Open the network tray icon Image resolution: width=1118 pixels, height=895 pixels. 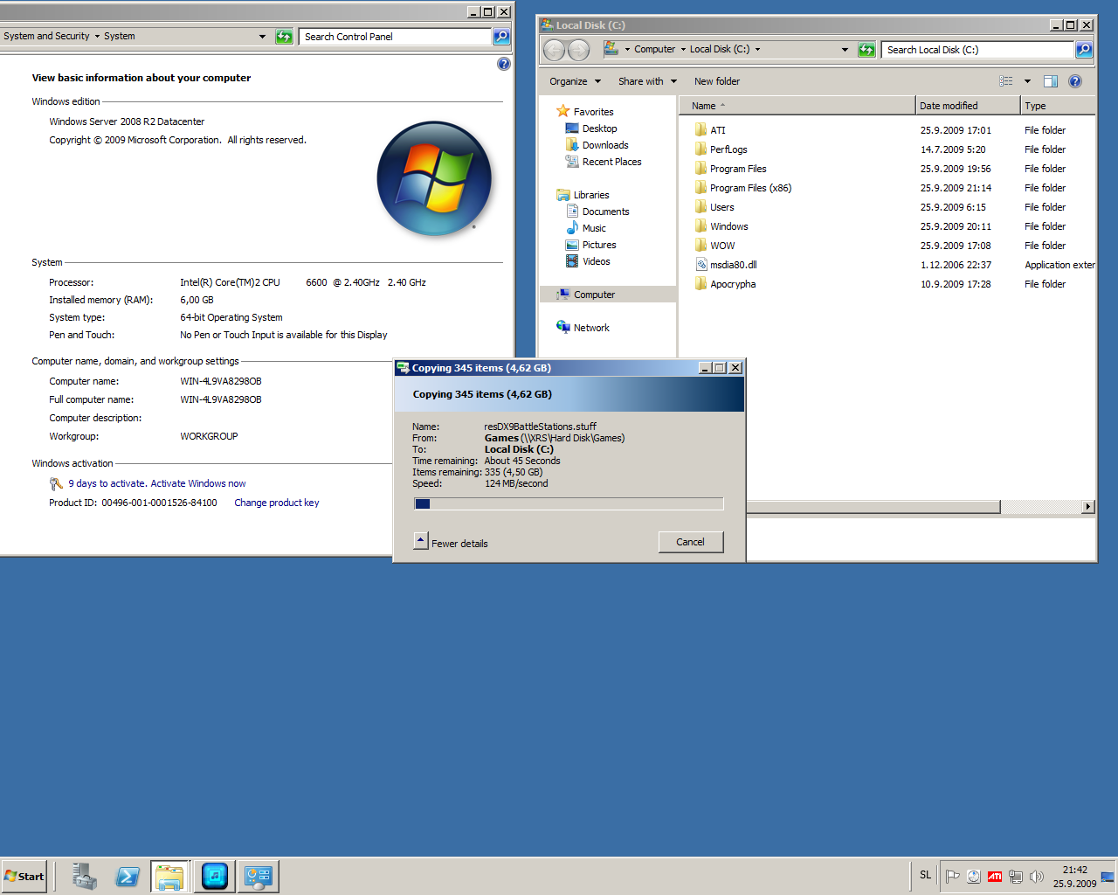tap(1016, 877)
